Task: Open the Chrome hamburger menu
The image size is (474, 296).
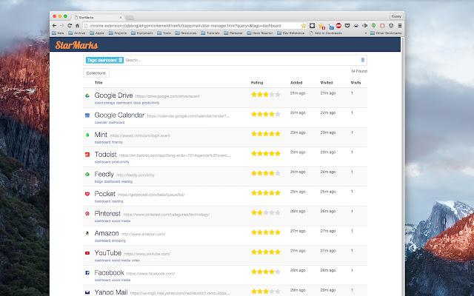Action: tap(400, 26)
